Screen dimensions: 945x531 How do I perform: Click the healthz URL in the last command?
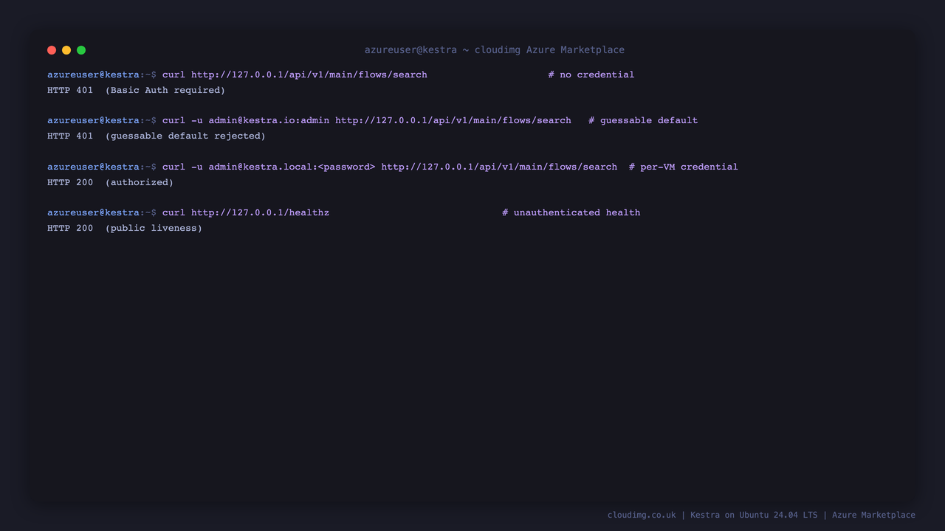pyautogui.click(x=260, y=212)
